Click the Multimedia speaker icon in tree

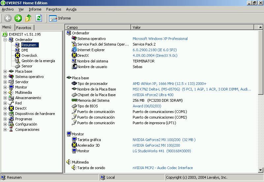pos(11,92)
